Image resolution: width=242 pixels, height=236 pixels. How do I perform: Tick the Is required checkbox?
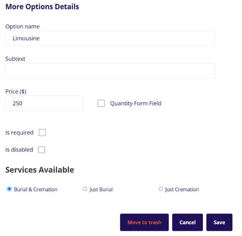coord(42,133)
